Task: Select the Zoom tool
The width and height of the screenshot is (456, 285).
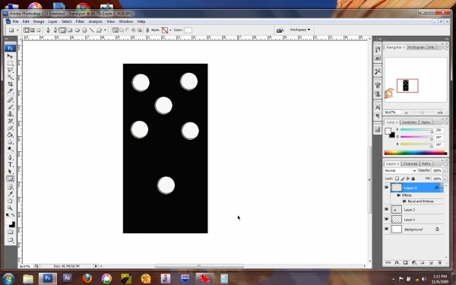Action: [10, 208]
